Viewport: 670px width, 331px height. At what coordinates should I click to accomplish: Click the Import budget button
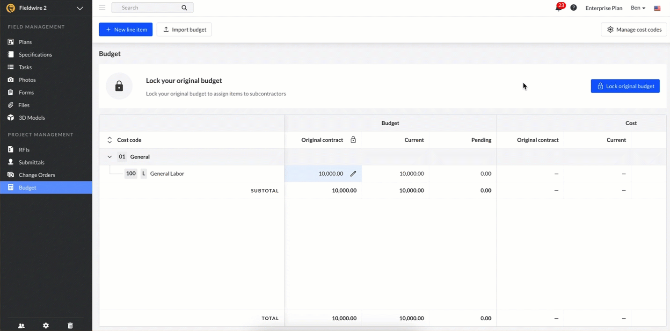coord(184,29)
